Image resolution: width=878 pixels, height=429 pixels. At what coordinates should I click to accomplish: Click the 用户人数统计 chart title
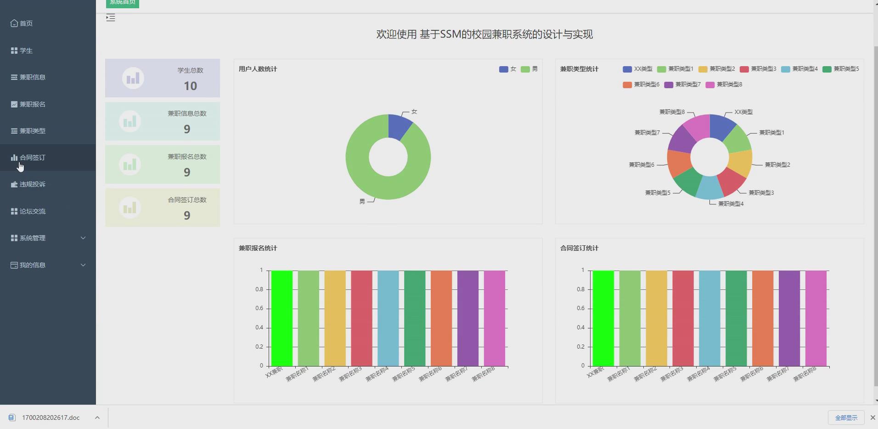pos(258,69)
